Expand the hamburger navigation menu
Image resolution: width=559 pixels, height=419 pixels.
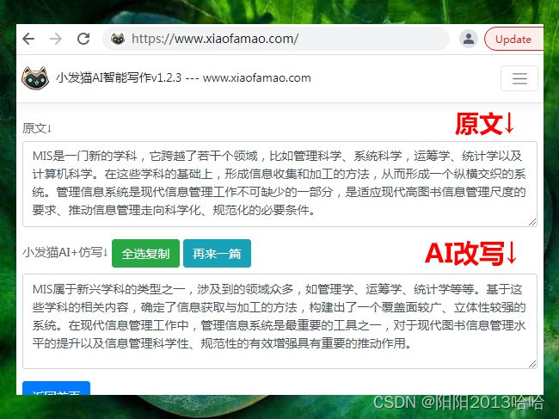[x=519, y=78]
